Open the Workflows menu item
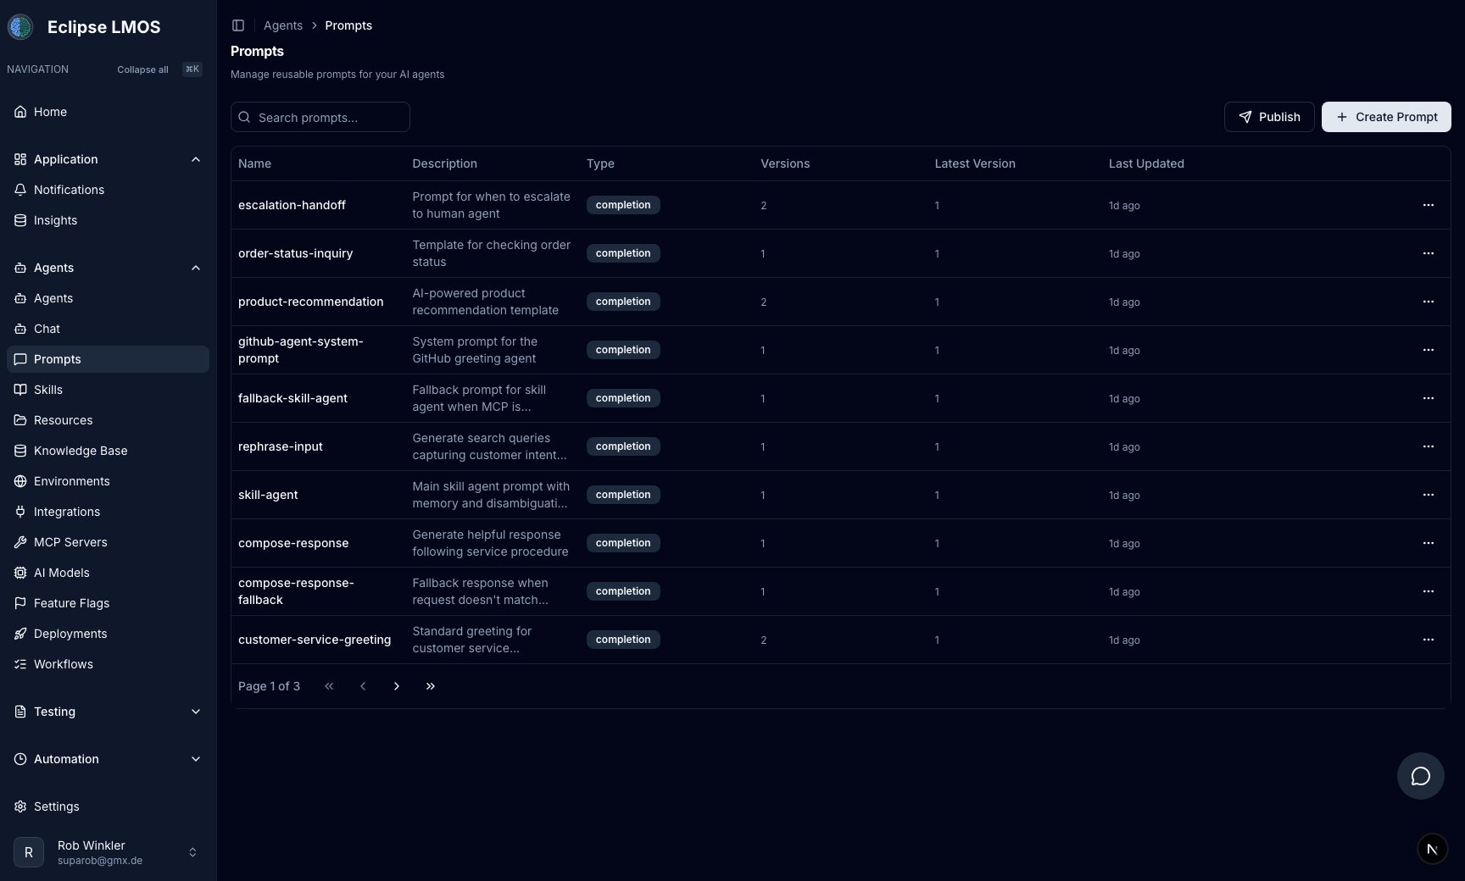The width and height of the screenshot is (1465, 881). (108, 664)
